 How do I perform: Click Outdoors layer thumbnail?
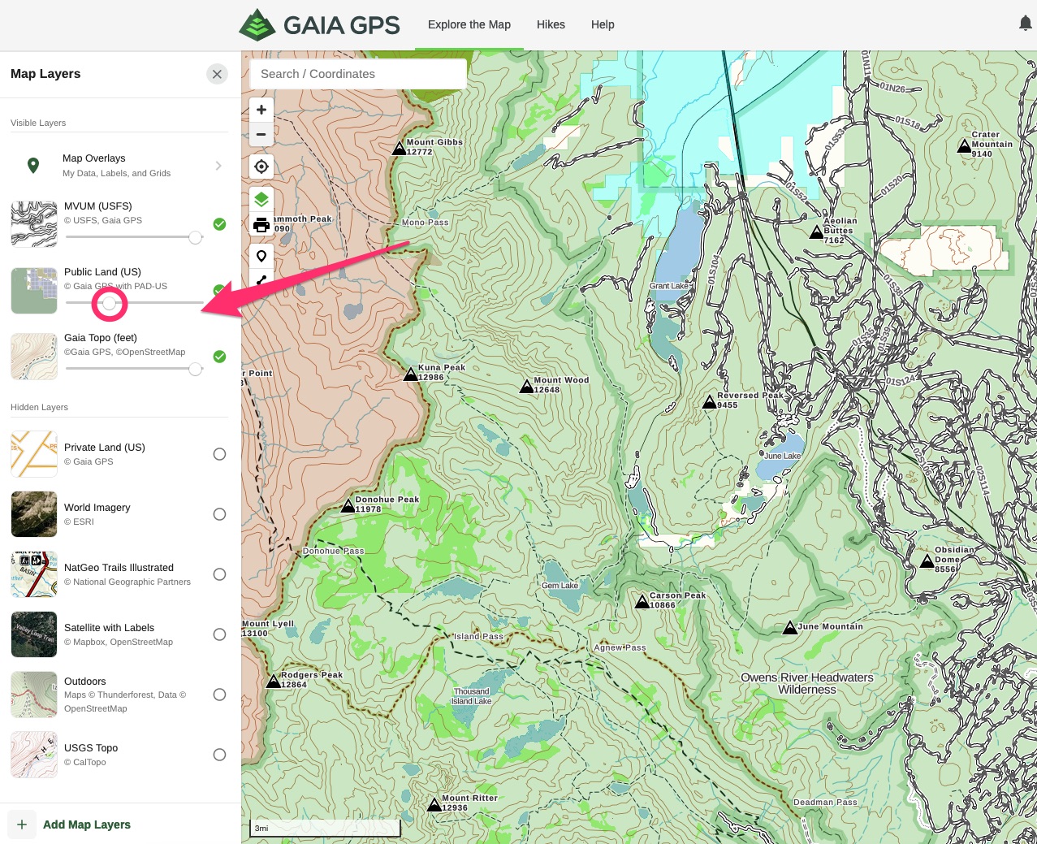pyautogui.click(x=34, y=695)
